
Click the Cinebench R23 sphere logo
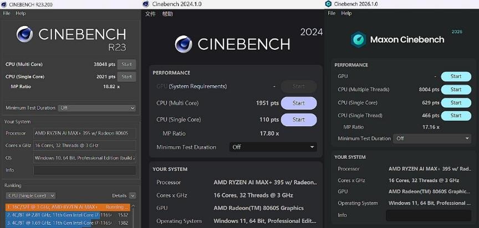[x=25, y=34]
